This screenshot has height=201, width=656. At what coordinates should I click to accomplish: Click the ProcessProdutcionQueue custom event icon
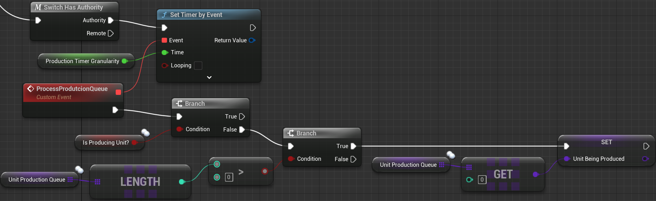pyautogui.click(x=31, y=89)
